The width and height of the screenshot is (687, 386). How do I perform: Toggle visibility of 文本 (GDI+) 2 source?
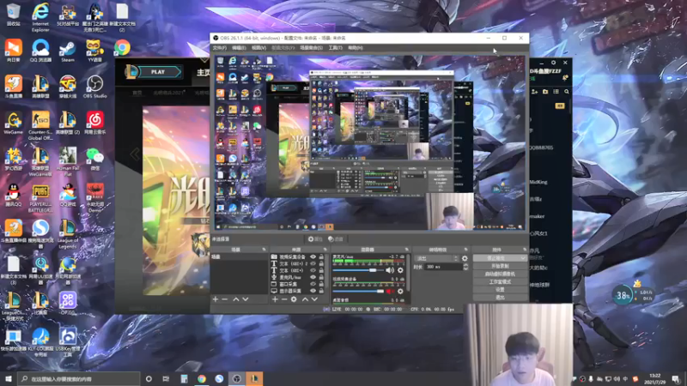pyautogui.click(x=313, y=264)
